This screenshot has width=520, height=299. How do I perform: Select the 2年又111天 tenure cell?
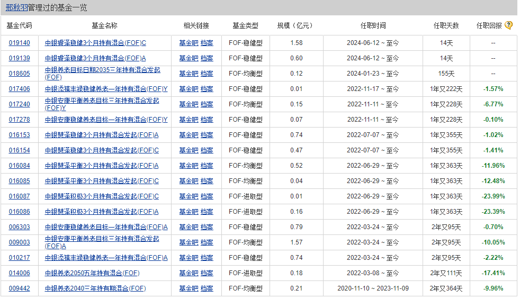[x=446, y=273]
